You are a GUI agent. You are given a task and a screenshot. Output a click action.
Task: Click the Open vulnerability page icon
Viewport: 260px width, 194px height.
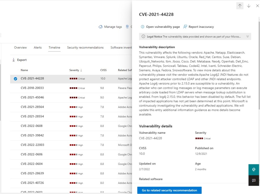[x=142, y=27]
